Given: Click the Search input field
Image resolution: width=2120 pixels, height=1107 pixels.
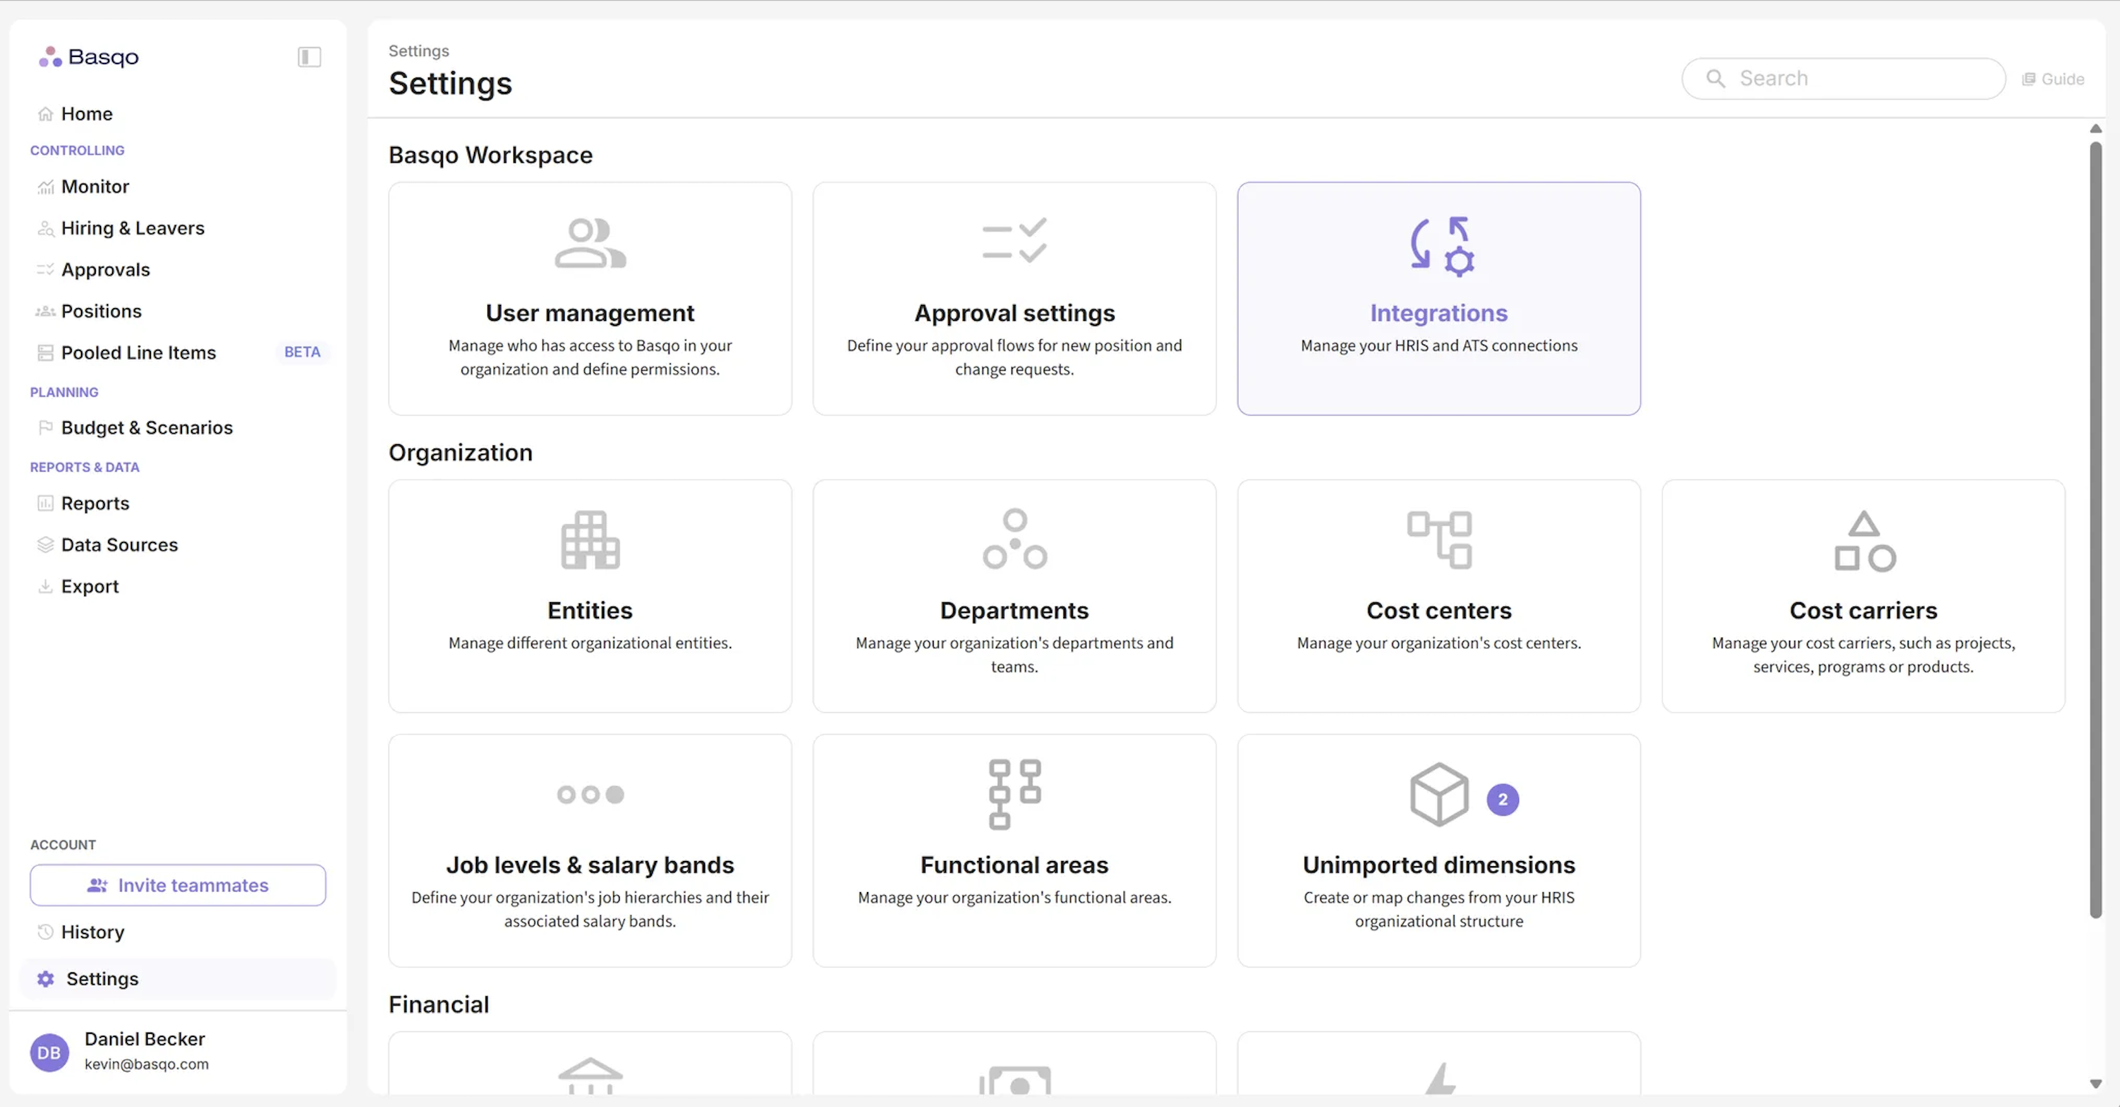Looking at the screenshot, I should [x=1844, y=78].
